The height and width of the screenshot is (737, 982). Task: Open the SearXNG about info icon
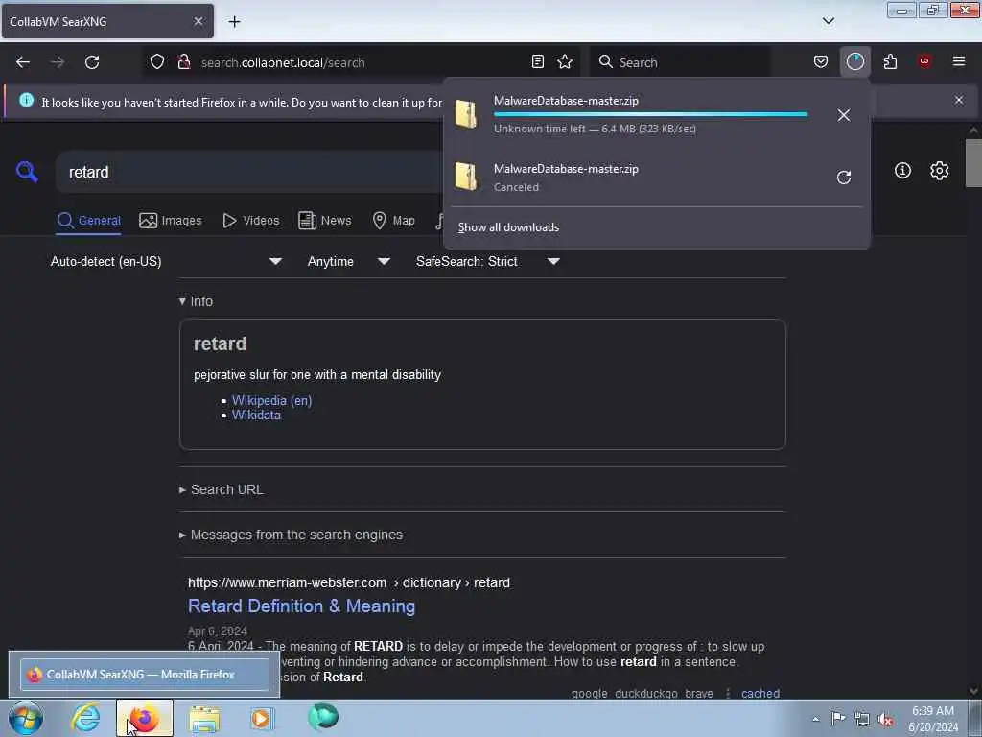902,171
